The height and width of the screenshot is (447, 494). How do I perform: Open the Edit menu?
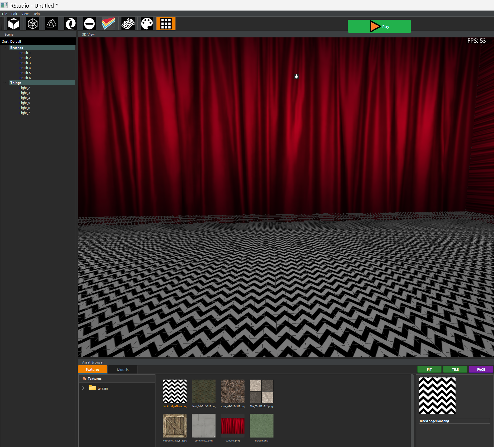[x=14, y=14]
